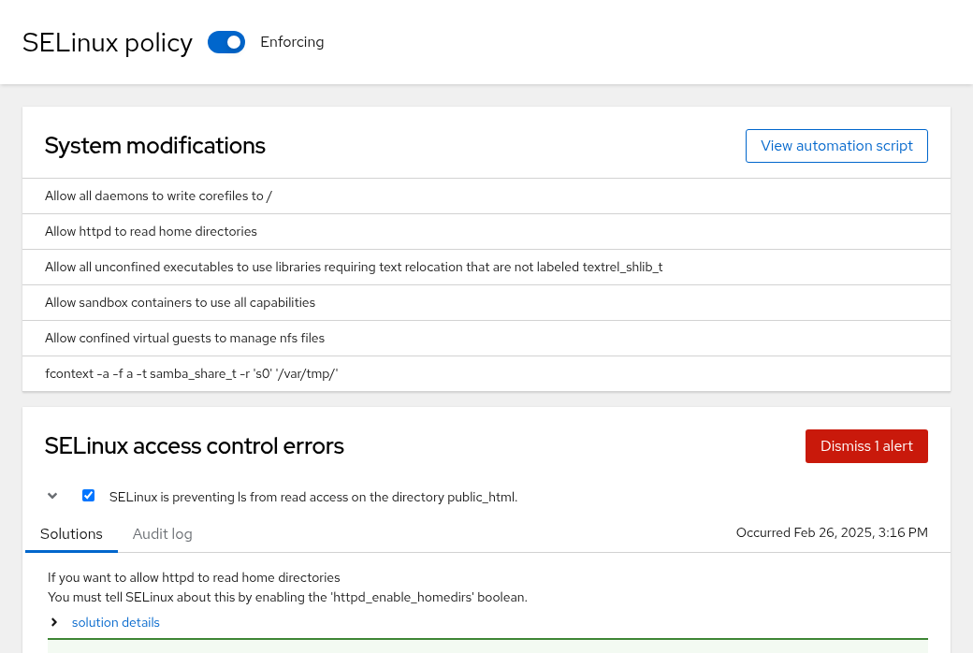Select the Solutions tab

coord(71,534)
